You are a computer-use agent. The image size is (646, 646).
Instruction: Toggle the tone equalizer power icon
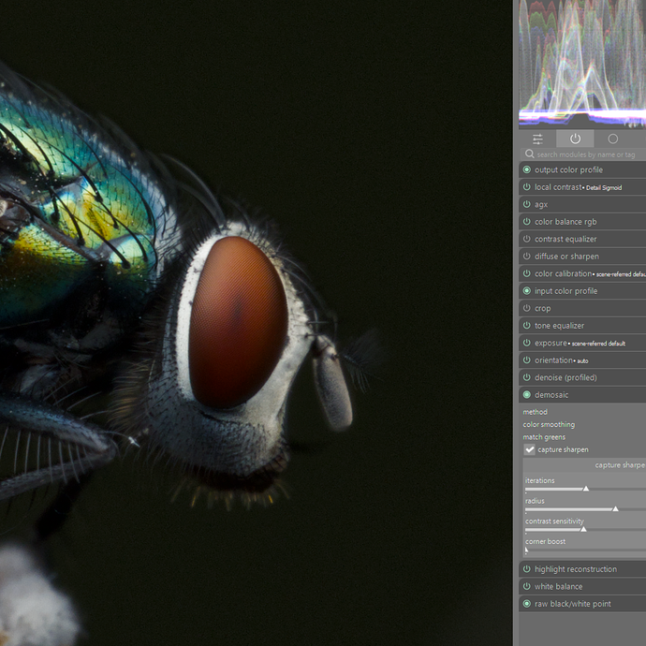tap(527, 326)
